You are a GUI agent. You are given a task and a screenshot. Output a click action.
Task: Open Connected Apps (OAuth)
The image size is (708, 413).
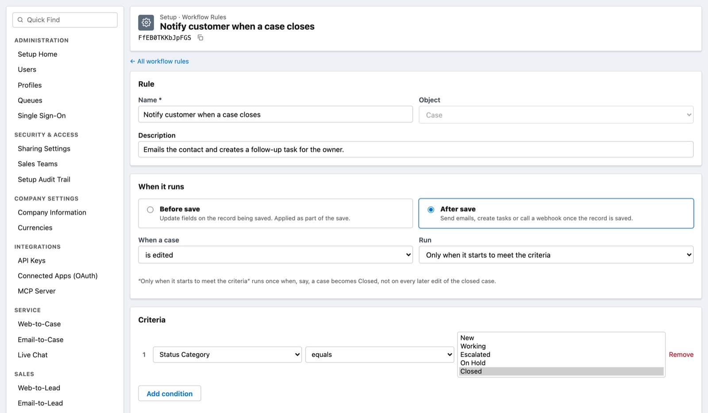click(x=58, y=276)
